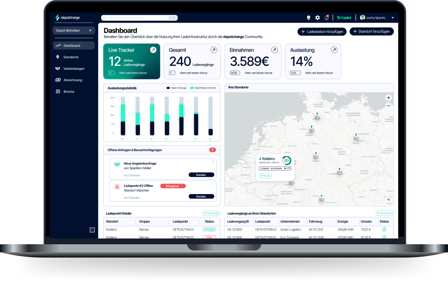This screenshot has width=448, height=282.
Task: Open settings via the gear icon
Action: coord(317,17)
